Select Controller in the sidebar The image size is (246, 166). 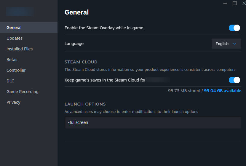pyautogui.click(x=16, y=70)
